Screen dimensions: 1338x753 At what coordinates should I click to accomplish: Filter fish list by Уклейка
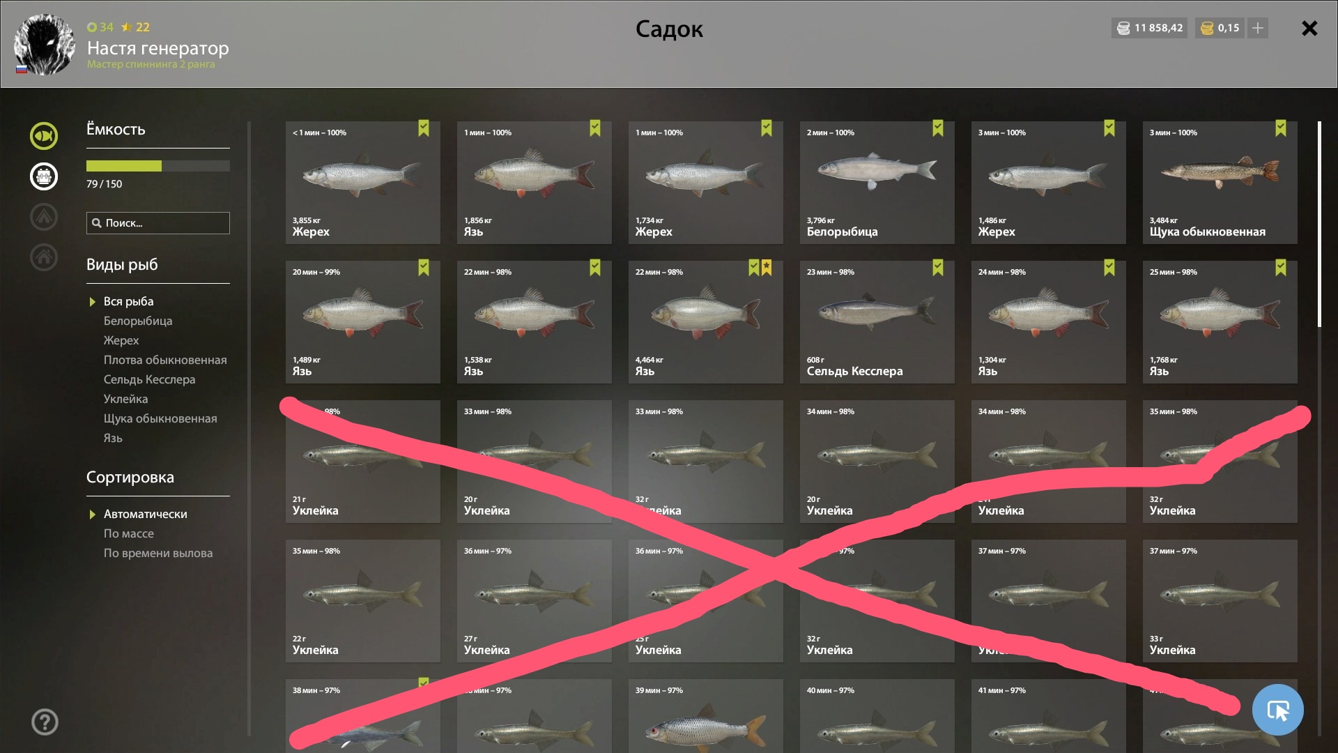tap(125, 399)
